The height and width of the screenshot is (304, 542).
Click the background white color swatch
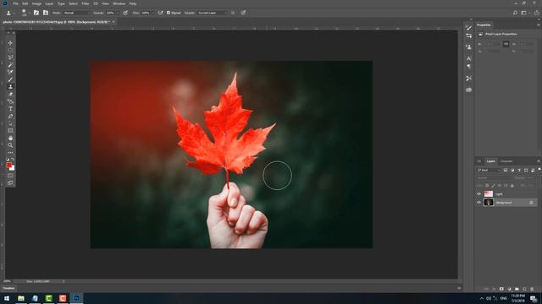tap(13, 169)
